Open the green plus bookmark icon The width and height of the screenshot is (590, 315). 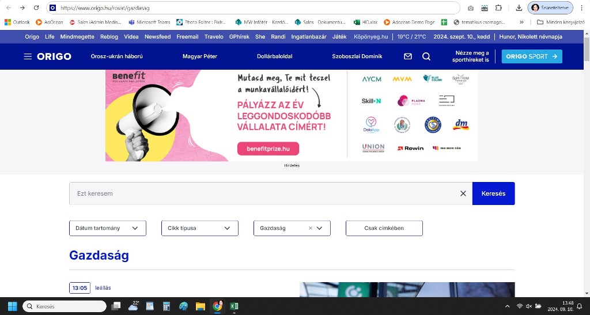coord(444,22)
